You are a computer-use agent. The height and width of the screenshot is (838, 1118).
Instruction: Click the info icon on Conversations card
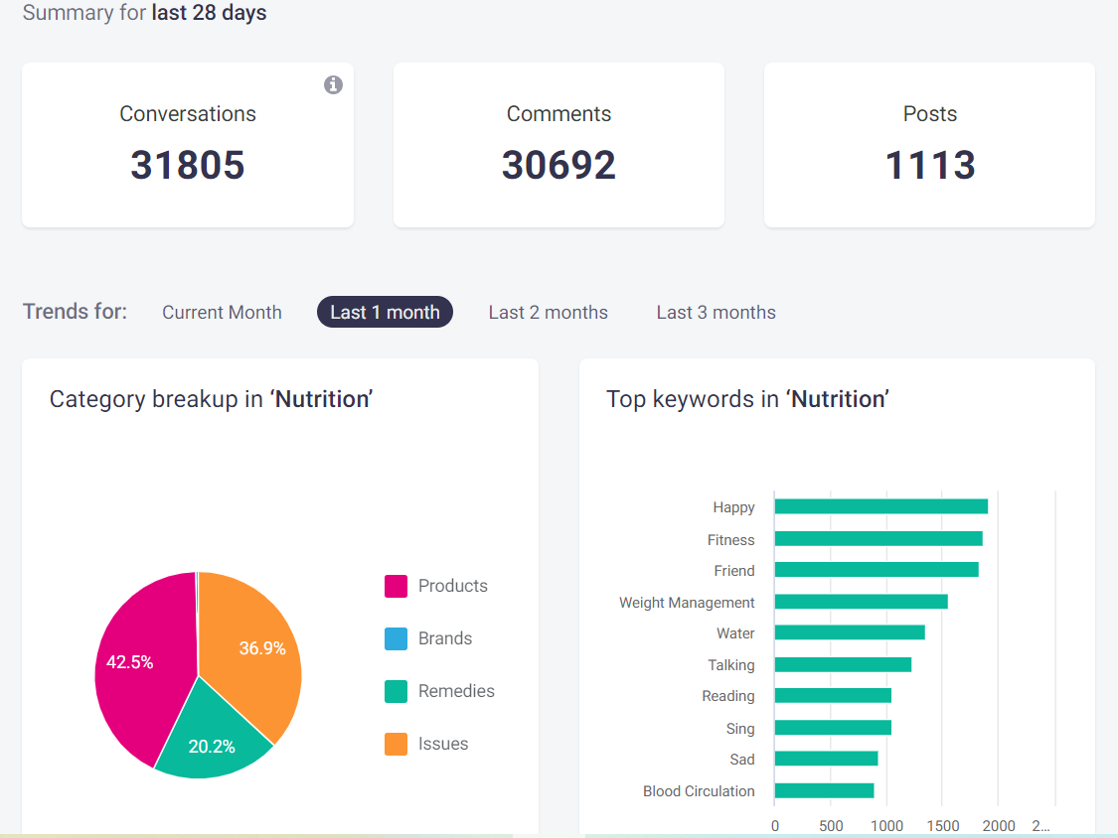(x=333, y=85)
